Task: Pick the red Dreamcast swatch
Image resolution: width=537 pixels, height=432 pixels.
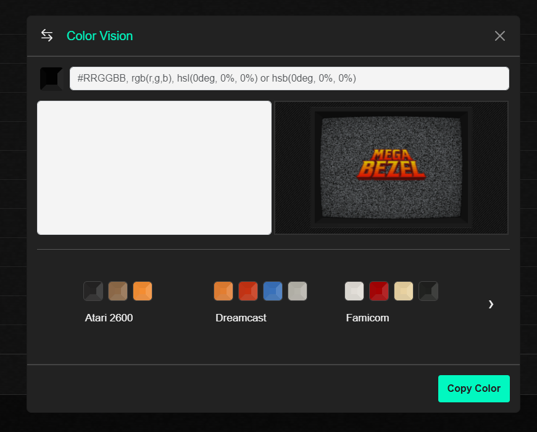Action: (248, 291)
